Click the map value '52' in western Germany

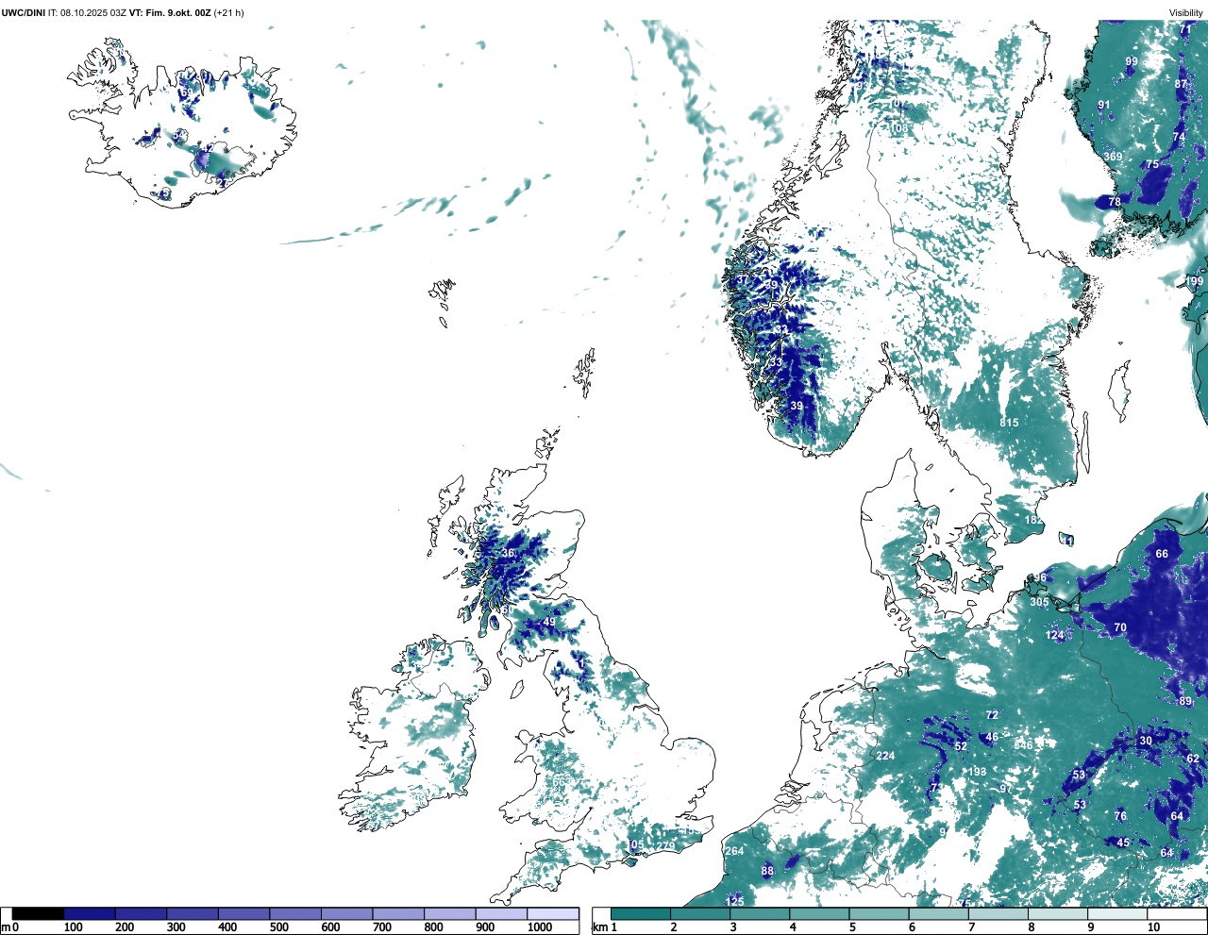pos(961,746)
